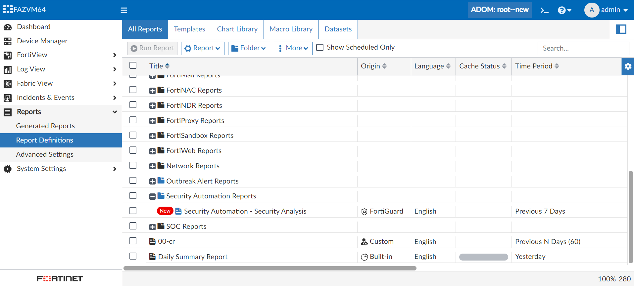Click the report Search field
Image resolution: width=634 pixels, height=286 pixels.
pyautogui.click(x=583, y=48)
